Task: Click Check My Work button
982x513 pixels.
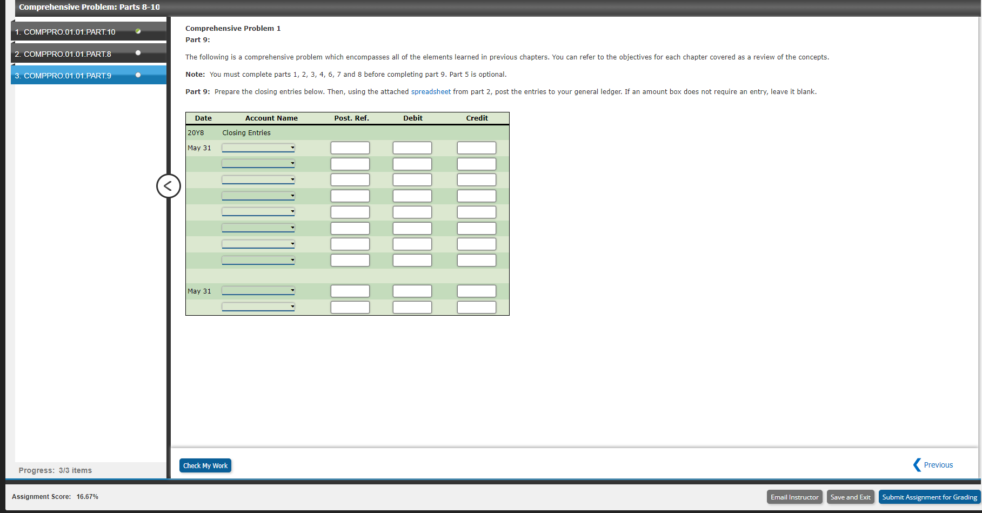Action: pos(205,465)
